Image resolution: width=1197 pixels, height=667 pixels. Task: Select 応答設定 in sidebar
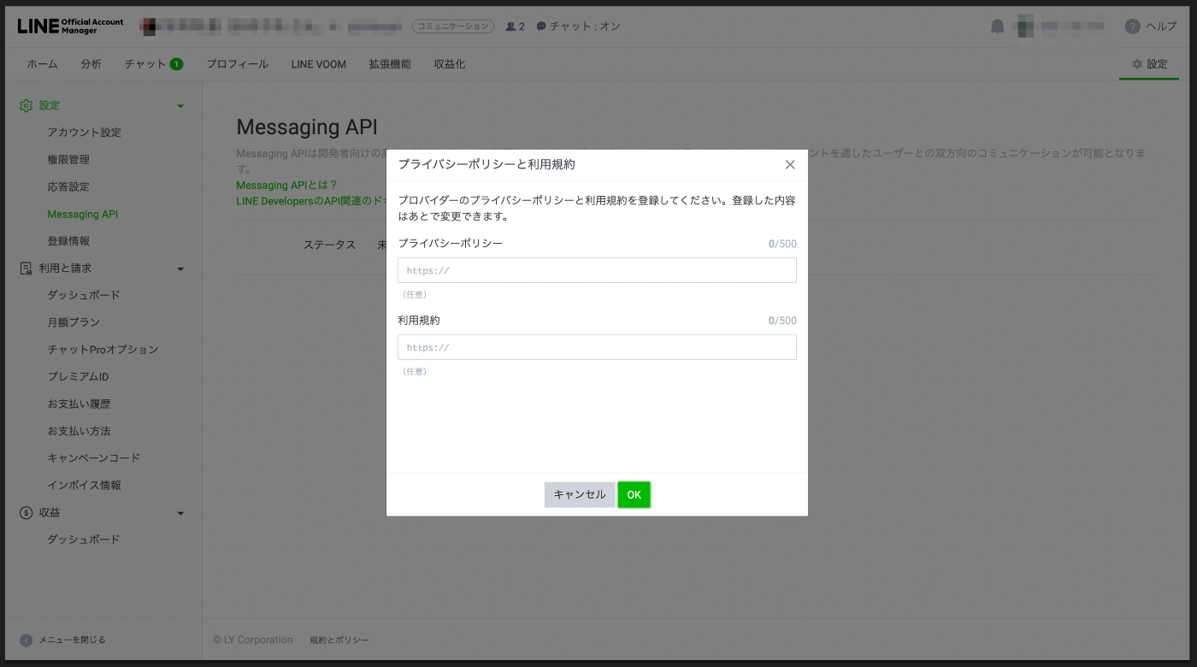click(68, 187)
